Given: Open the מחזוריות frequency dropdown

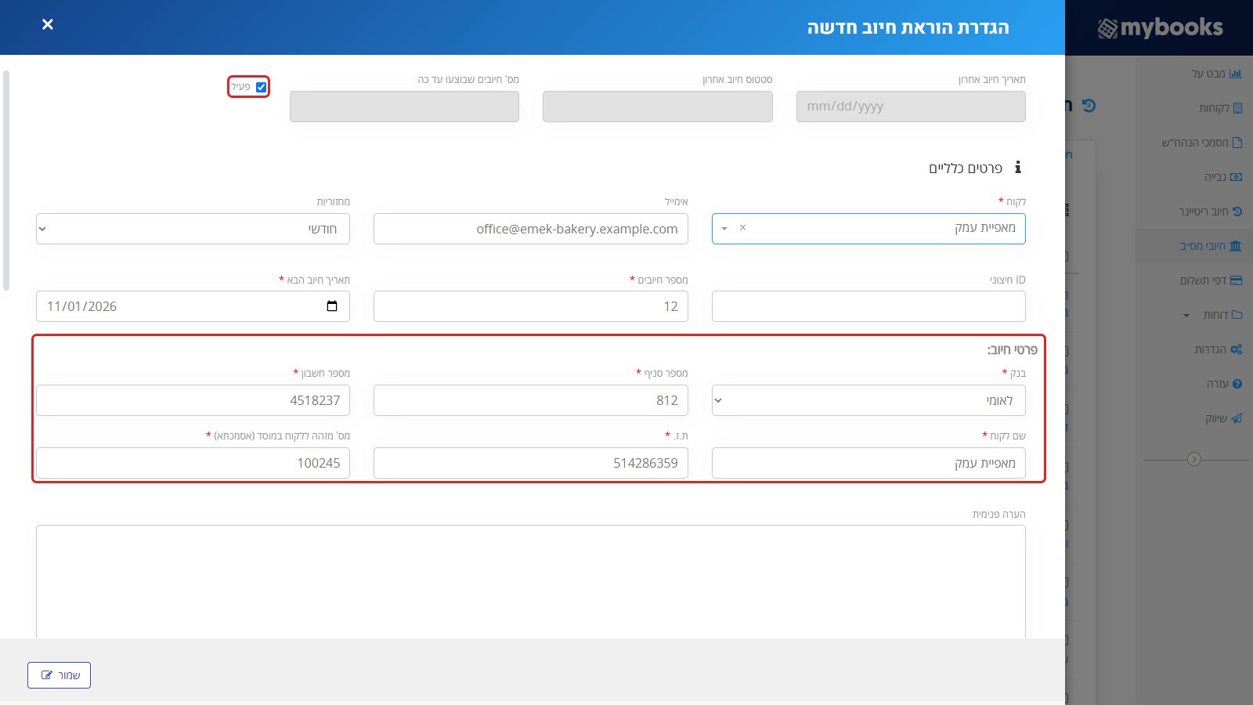Looking at the screenshot, I should pyautogui.click(x=193, y=229).
